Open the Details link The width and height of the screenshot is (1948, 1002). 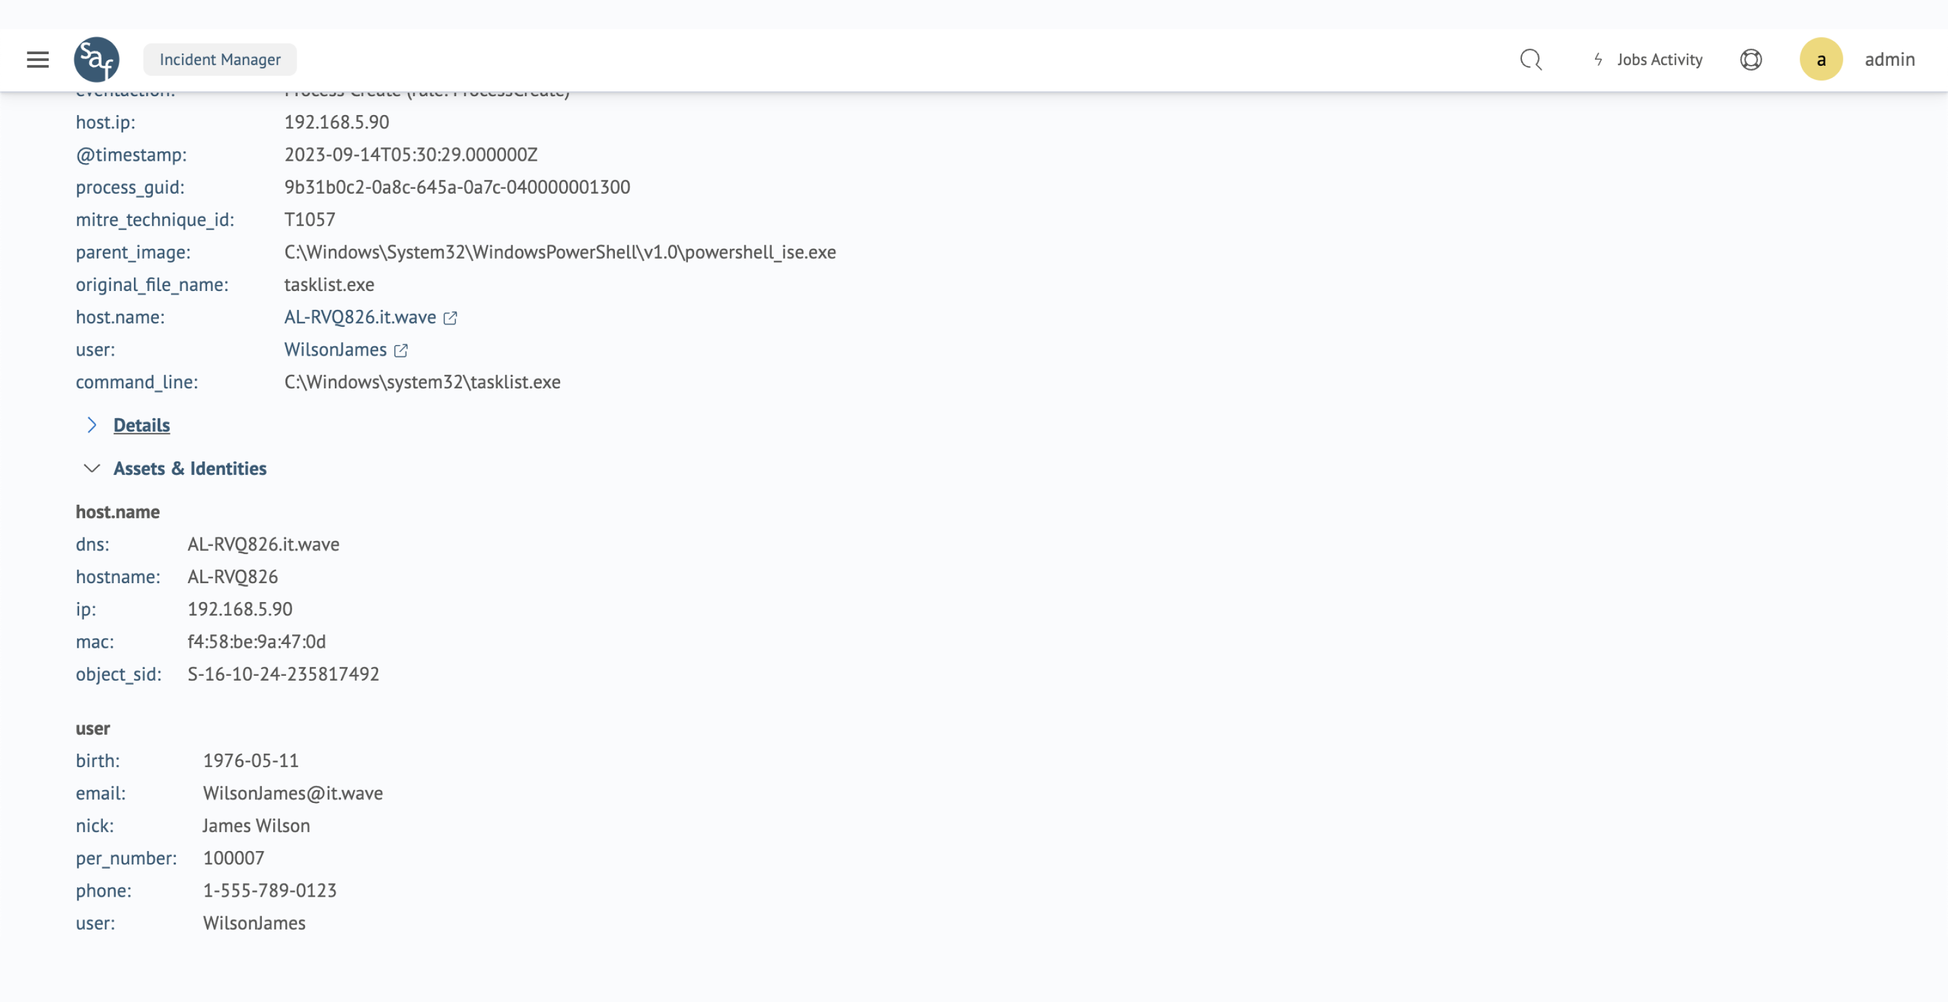(x=141, y=425)
